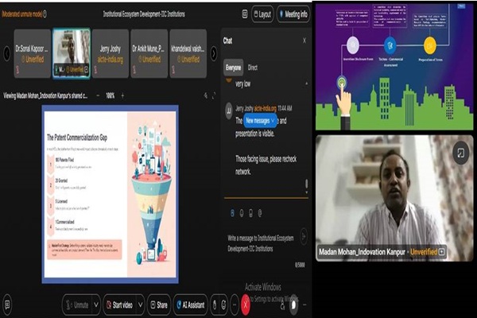Click the Share content button
Image resolution: width=477 pixels, height=318 pixels.
point(159,304)
